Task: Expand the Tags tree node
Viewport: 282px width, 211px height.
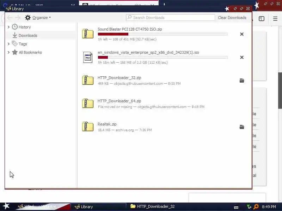Action: 8,44
